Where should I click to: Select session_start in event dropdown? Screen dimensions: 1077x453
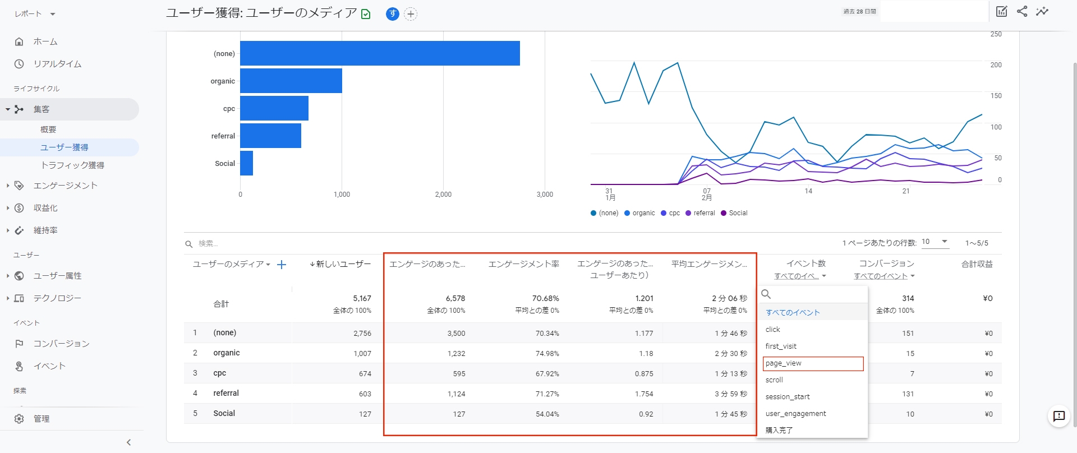788,397
